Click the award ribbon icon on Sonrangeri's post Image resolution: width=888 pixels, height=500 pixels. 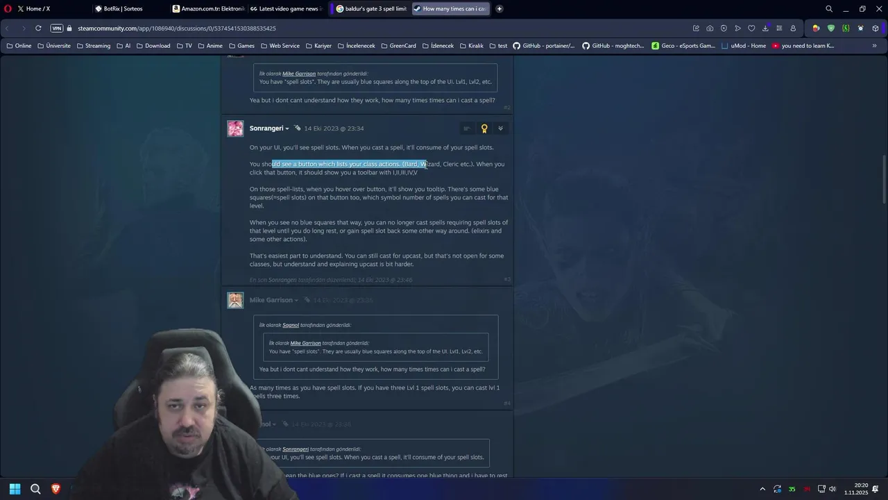coord(484,128)
